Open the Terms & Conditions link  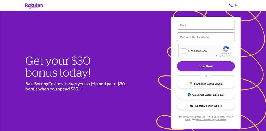pyautogui.click(x=215, y=117)
